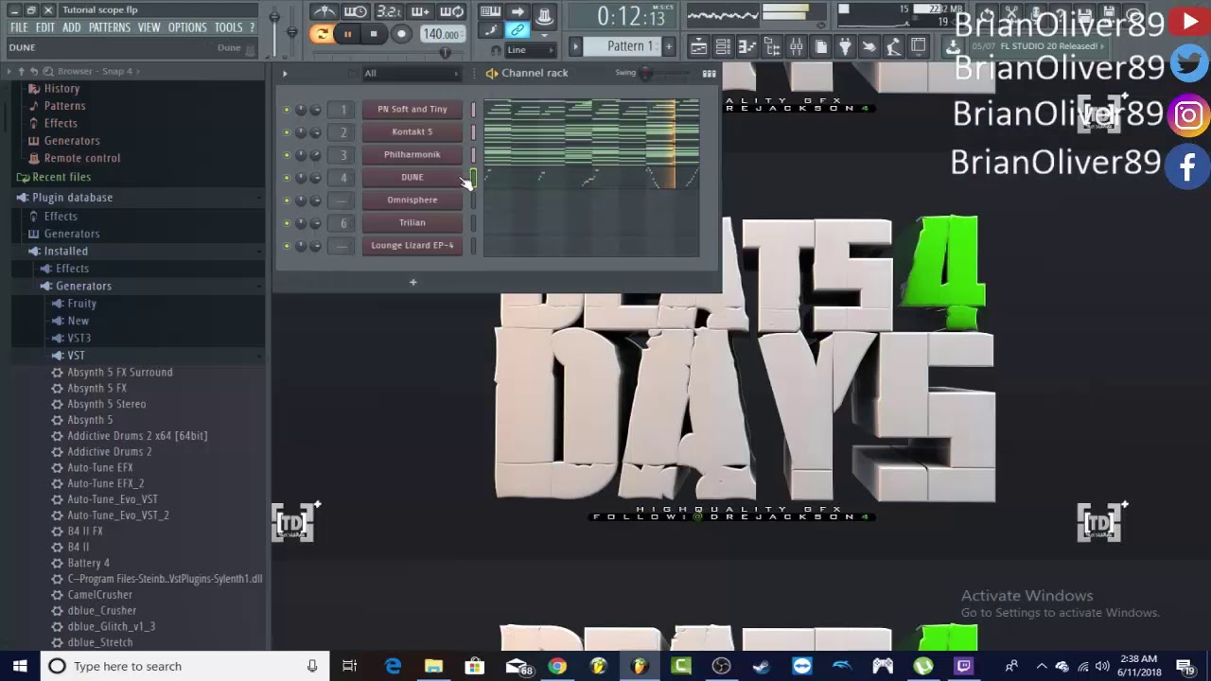Open the VIEW menu

click(149, 27)
